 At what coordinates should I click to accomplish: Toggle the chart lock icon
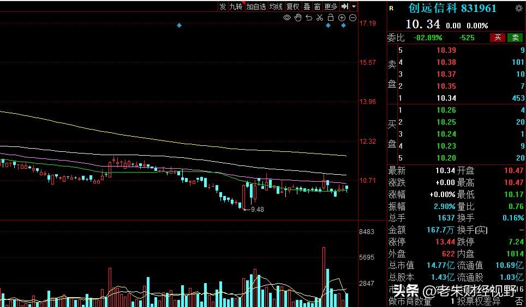click(x=331, y=18)
